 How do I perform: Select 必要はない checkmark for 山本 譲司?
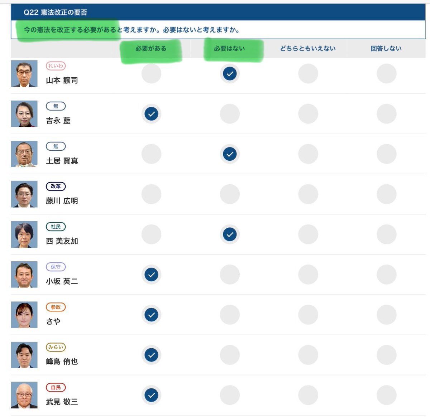(x=230, y=74)
